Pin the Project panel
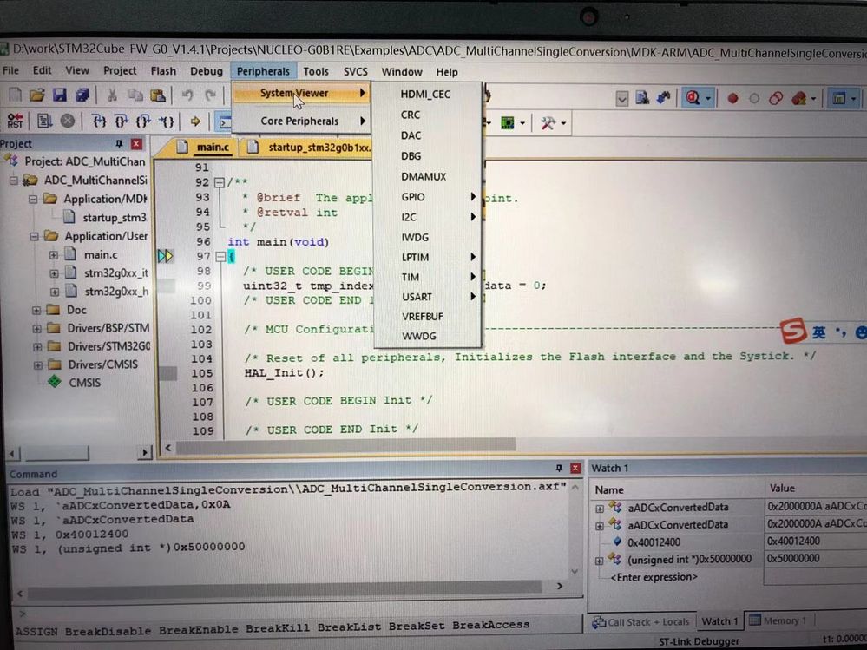The height and width of the screenshot is (650, 867). coord(119,144)
